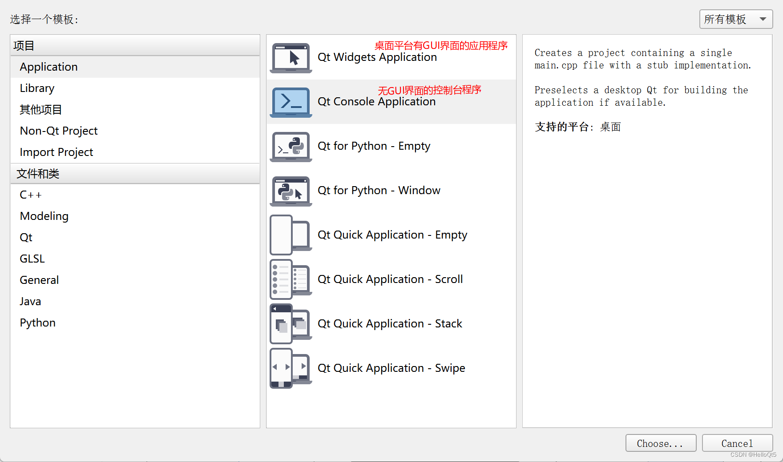
Task: Click Qt for Python - Window text
Action: (379, 191)
